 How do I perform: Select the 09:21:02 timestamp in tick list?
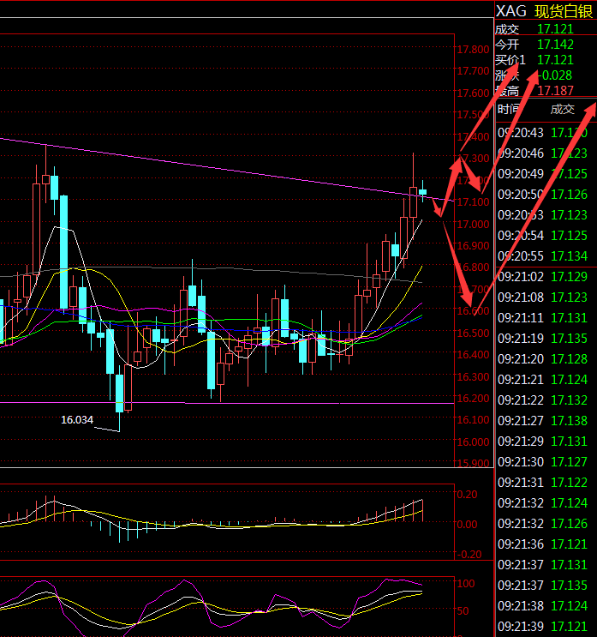(x=521, y=277)
